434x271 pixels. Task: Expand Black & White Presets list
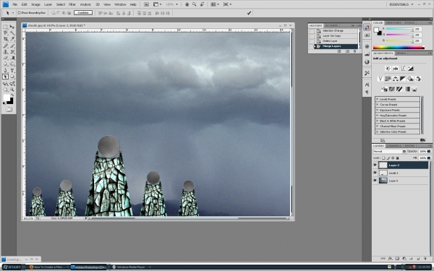tap(378, 121)
